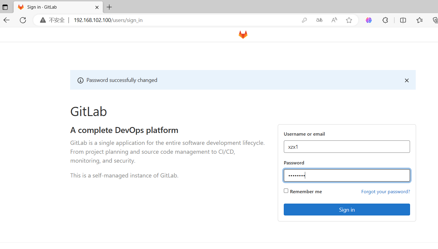Image resolution: width=438 pixels, height=249 pixels.
Task: Open a new browser tab
Action: (x=109, y=7)
